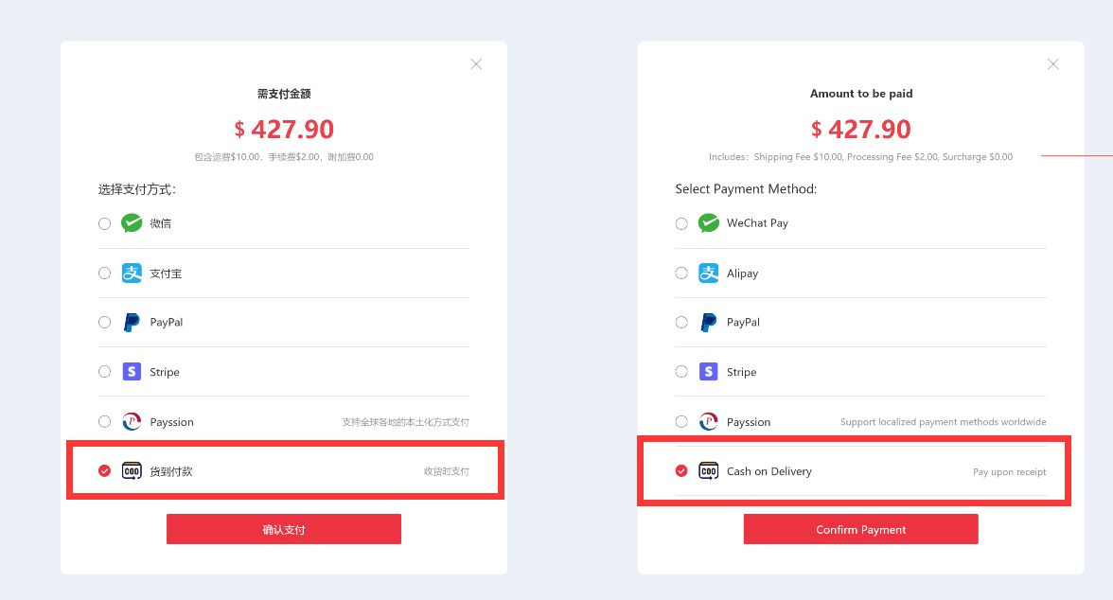Click the 微信 green icon in Chinese dialog
1113x600 pixels.
[132, 223]
